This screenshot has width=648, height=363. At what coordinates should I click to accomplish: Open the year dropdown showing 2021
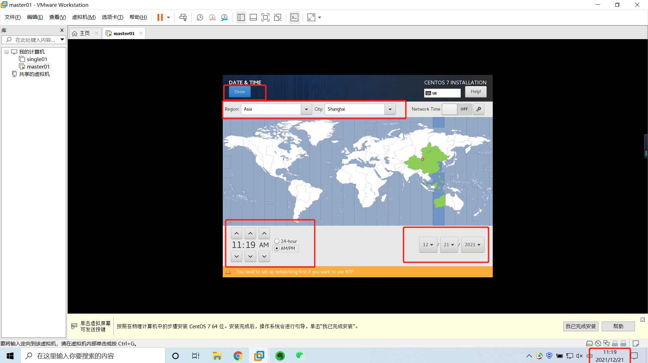(x=473, y=245)
